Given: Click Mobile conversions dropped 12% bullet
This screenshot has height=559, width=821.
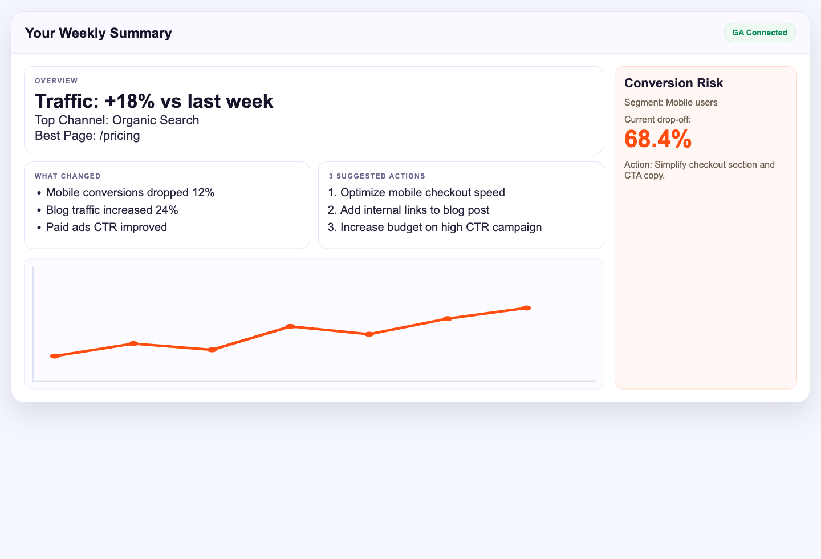Looking at the screenshot, I should click(x=130, y=192).
